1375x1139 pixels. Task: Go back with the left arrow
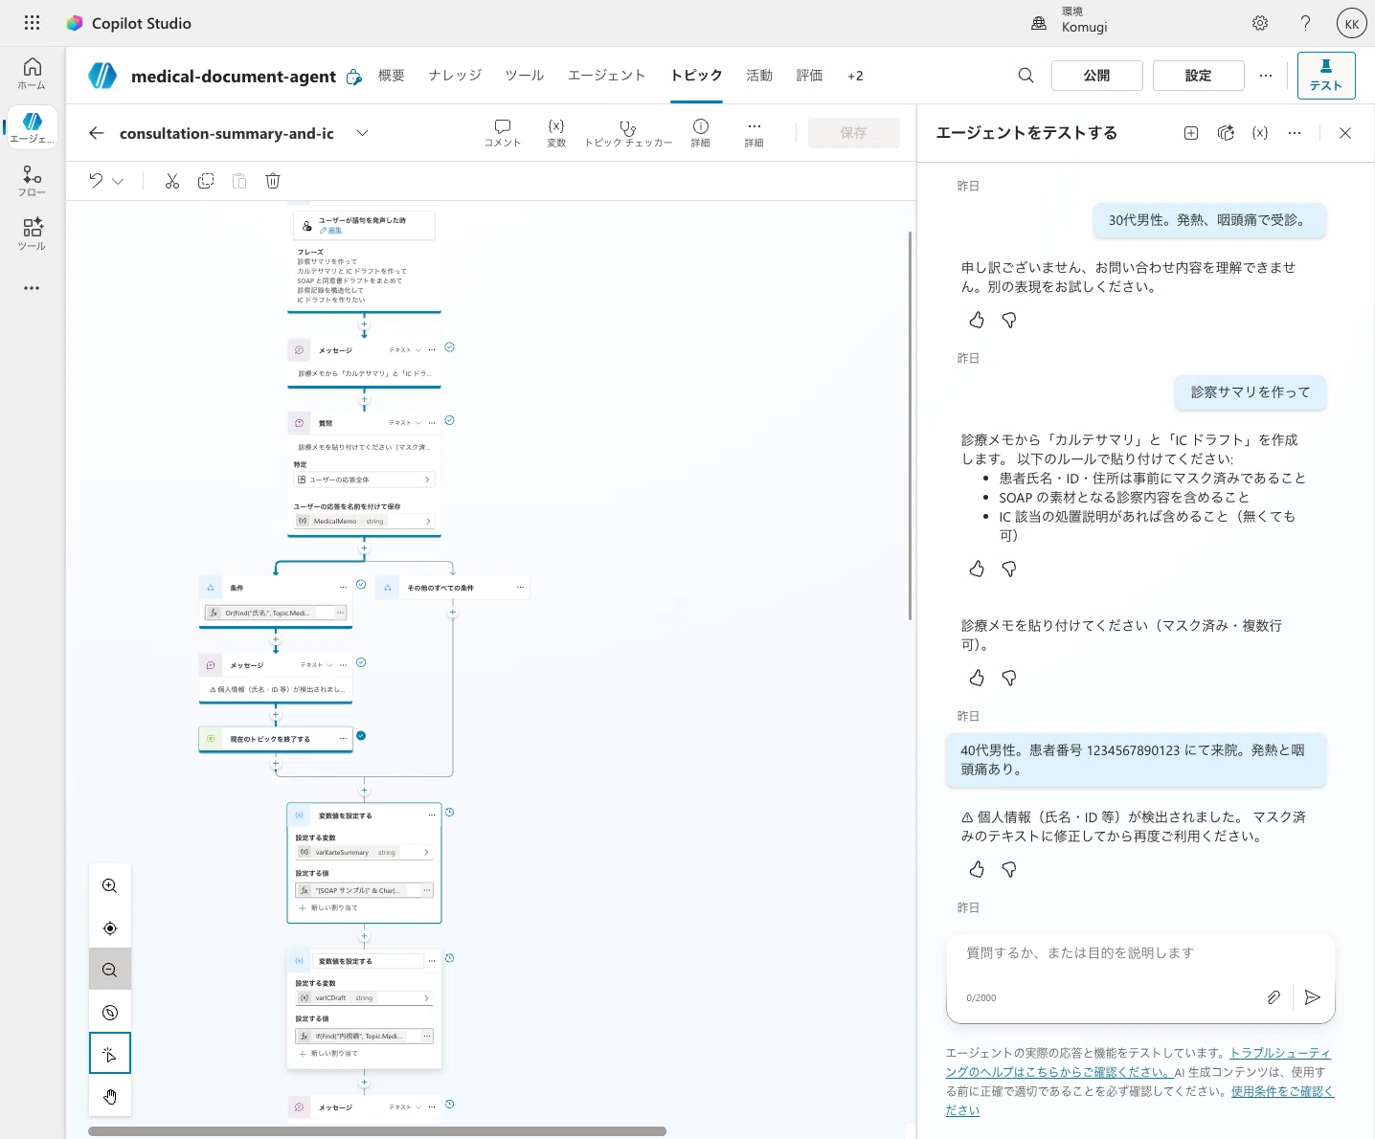96,133
